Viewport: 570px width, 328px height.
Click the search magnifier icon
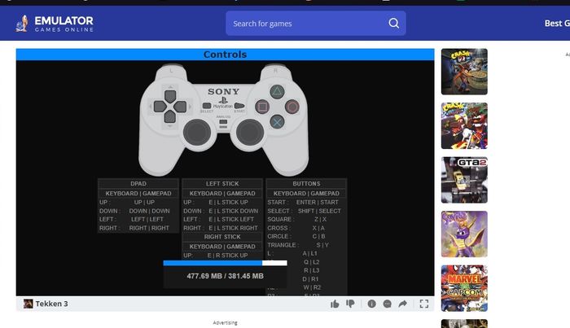point(393,24)
